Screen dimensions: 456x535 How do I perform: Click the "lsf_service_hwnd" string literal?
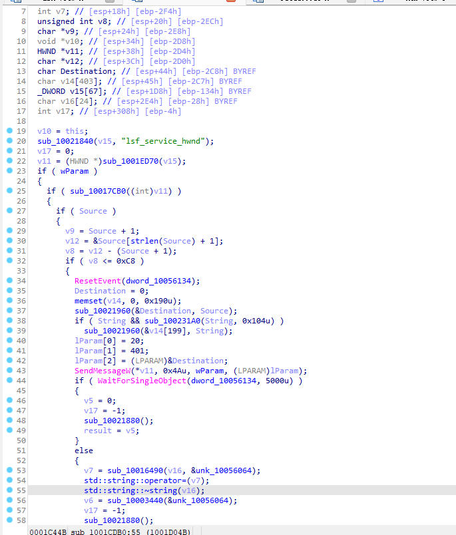[163, 141]
